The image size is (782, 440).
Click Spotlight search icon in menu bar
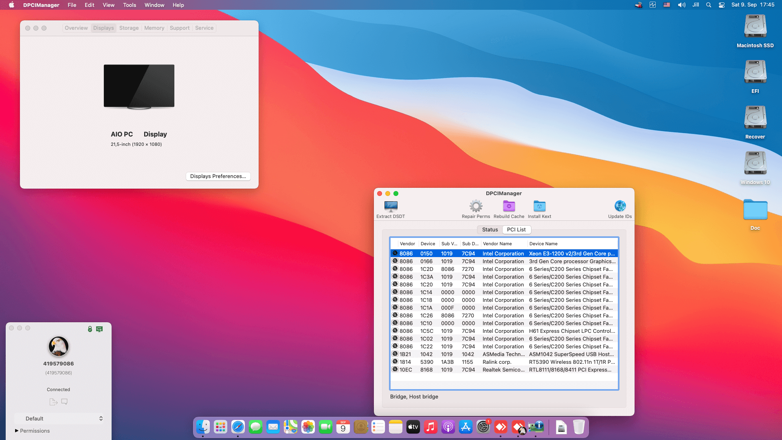(x=709, y=5)
